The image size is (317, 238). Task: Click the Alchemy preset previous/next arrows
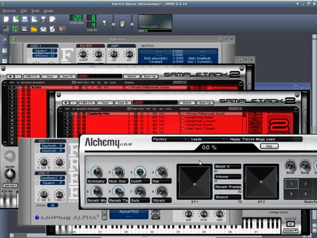(x=297, y=139)
